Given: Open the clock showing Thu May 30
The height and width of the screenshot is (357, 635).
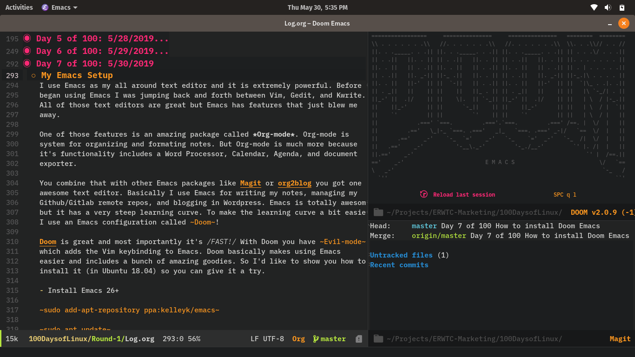Looking at the screenshot, I should tap(317, 7).
